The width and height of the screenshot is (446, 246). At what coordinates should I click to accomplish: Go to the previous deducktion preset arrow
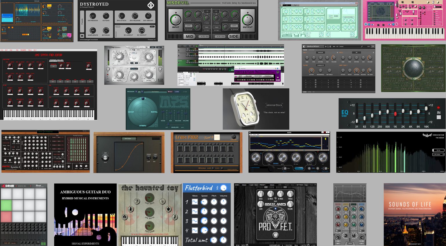[333, 46]
